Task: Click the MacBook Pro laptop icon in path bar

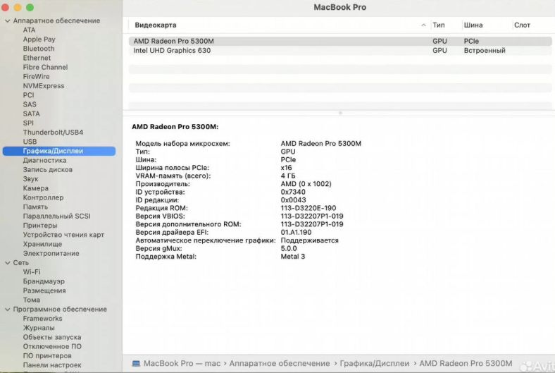Action: (x=136, y=363)
